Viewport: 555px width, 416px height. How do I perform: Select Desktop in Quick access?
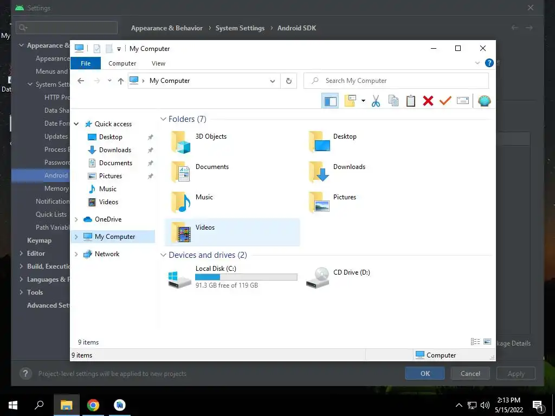point(111,137)
